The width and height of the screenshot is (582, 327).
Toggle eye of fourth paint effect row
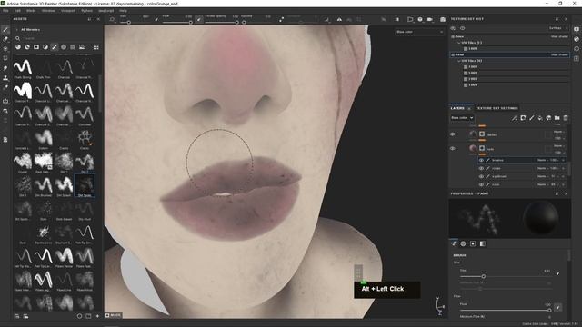coord(481,184)
